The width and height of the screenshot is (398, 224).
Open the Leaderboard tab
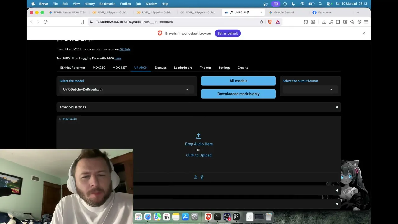(183, 68)
